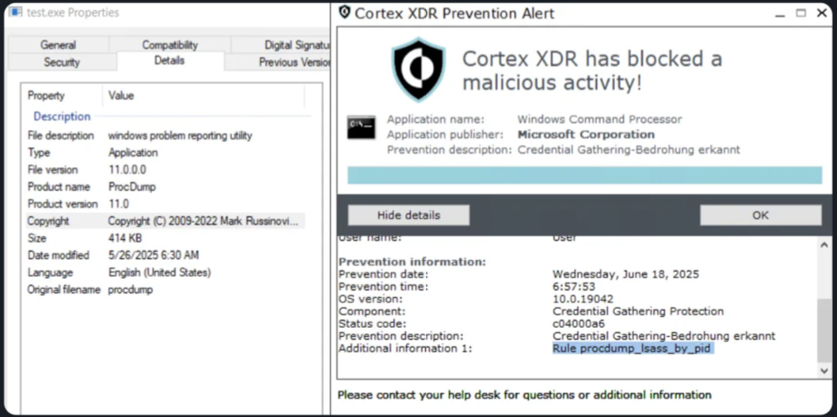Click the test.exe Properties title bar icon
Screen dimensions: 837x417
(15, 12)
